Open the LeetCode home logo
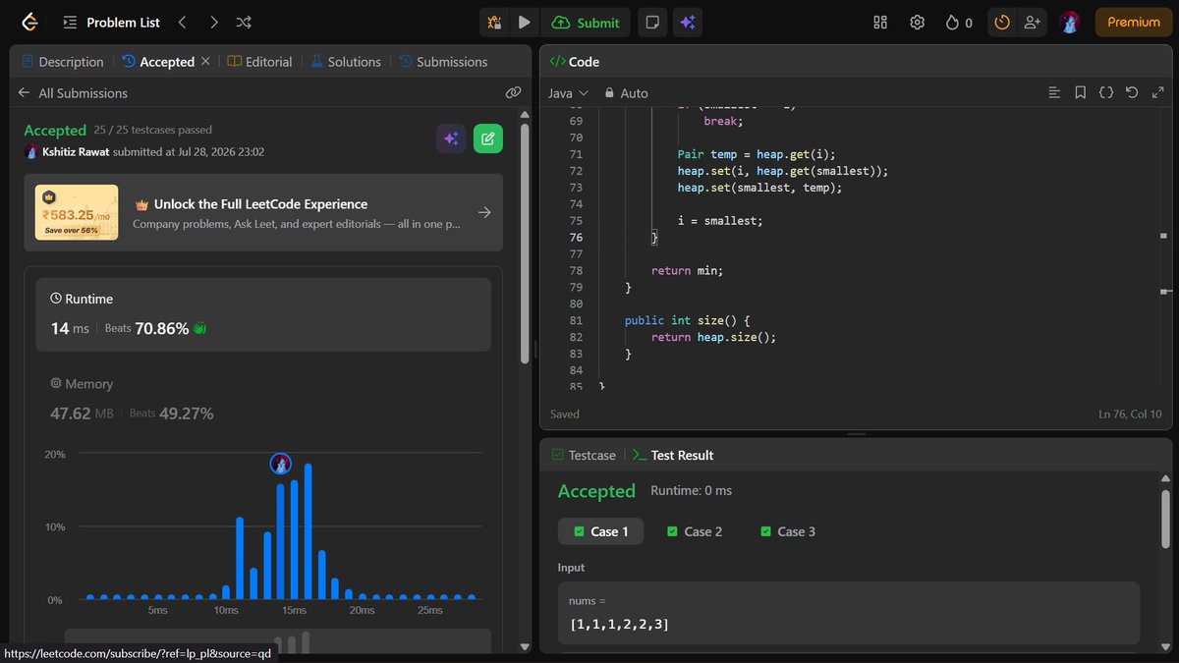This screenshot has height=663, width=1179. [x=29, y=22]
